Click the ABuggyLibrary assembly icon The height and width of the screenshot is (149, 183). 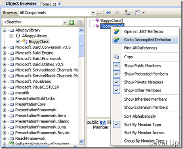pyautogui.click(x=12, y=30)
